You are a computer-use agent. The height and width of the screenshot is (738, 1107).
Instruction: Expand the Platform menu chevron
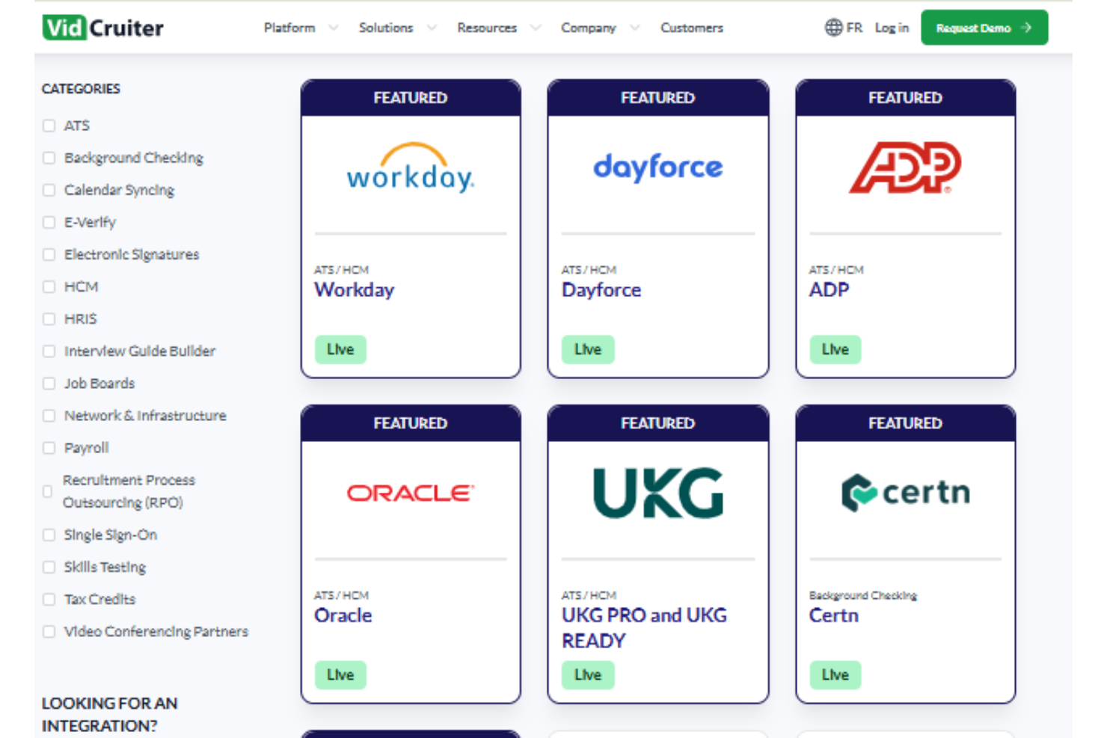[334, 28]
